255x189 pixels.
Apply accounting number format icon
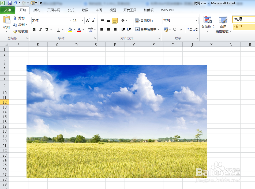(166, 30)
